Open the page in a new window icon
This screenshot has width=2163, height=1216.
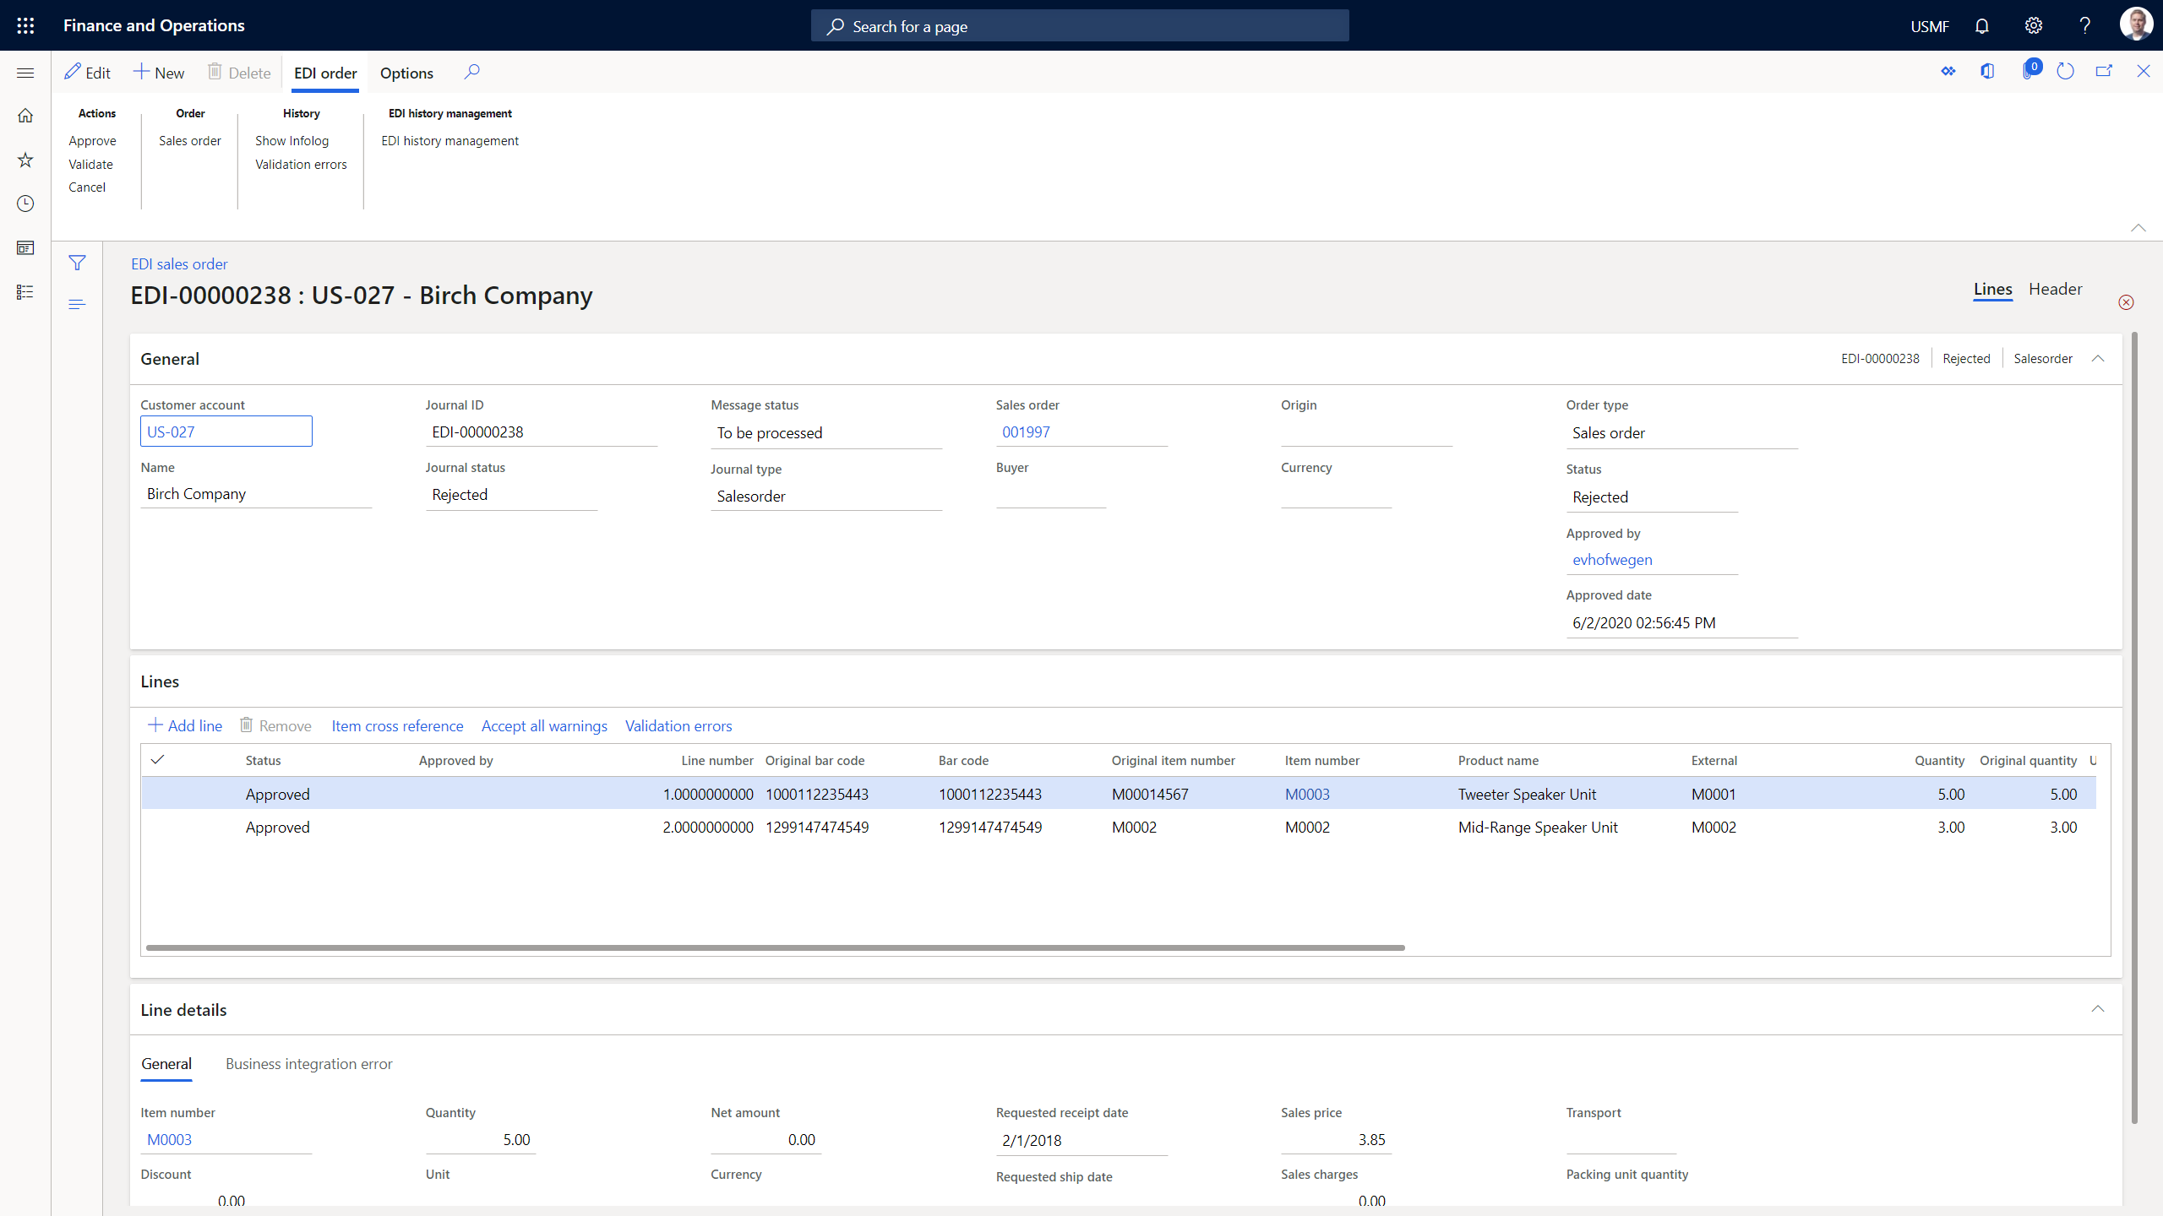click(x=2104, y=71)
